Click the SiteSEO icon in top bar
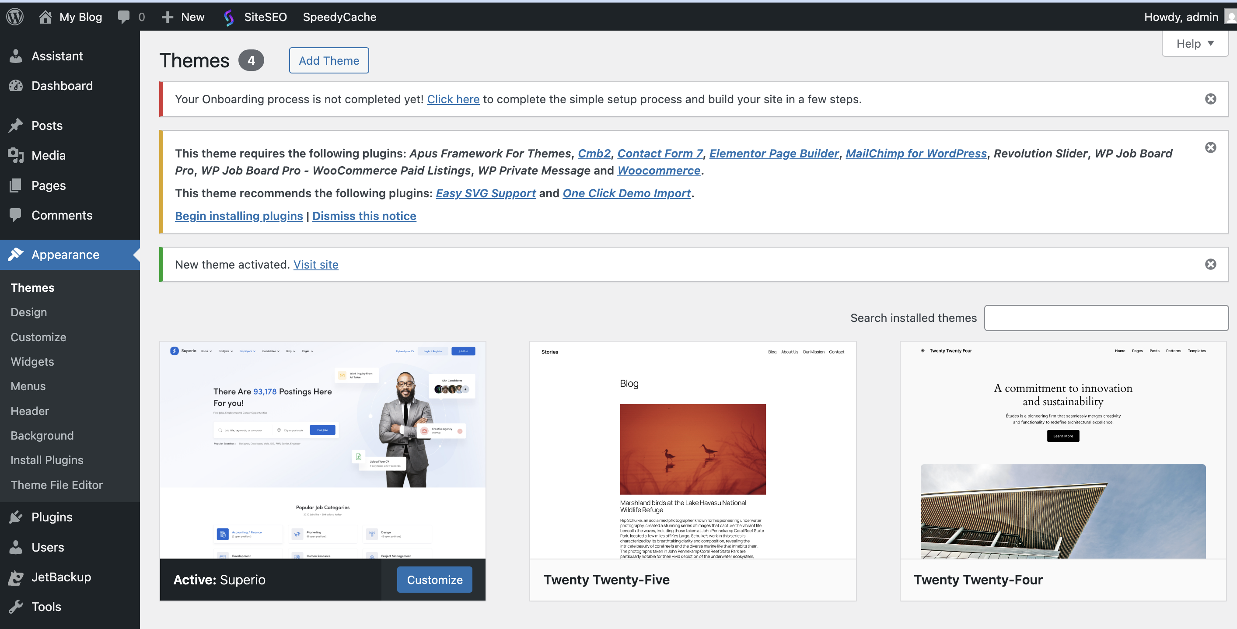Screen dimensions: 1237x629 click(x=229, y=17)
